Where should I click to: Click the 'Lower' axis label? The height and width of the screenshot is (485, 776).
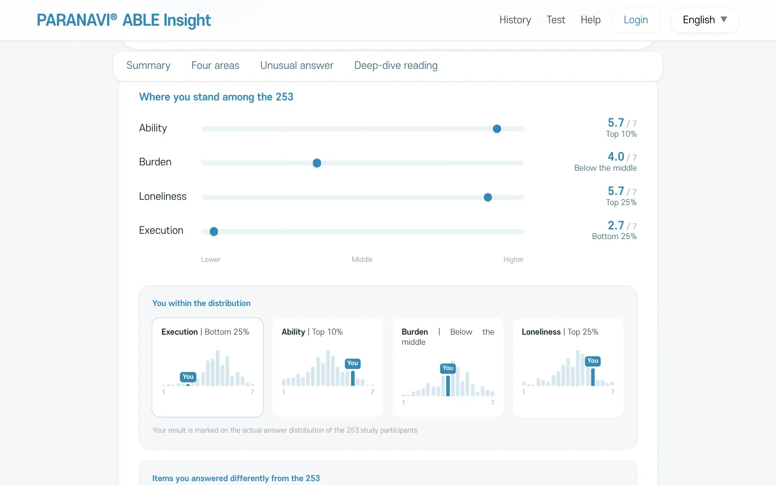[211, 259]
